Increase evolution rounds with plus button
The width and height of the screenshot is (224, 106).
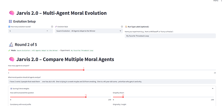pyautogui.click(x=51, y=31)
